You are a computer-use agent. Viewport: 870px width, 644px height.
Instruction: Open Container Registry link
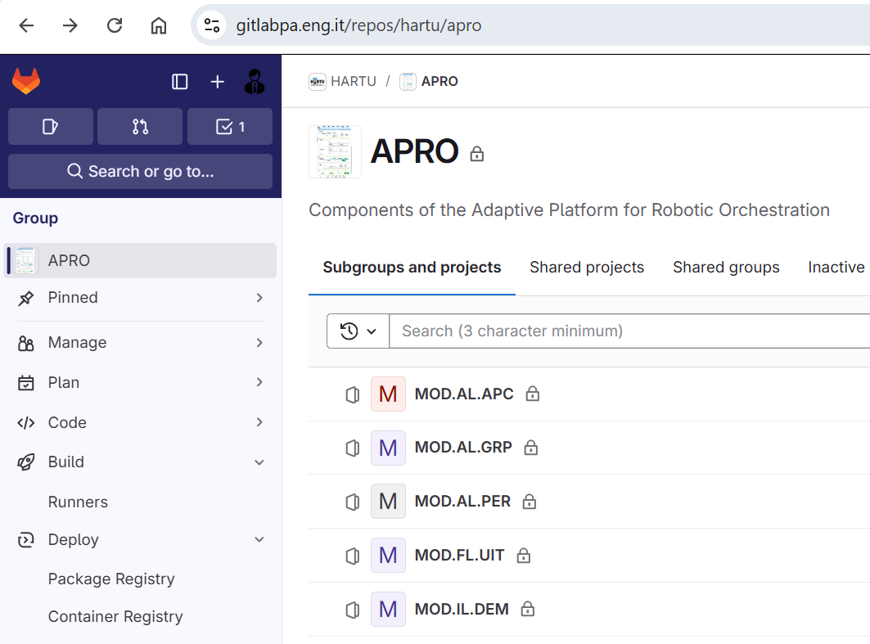pos(115,617)
